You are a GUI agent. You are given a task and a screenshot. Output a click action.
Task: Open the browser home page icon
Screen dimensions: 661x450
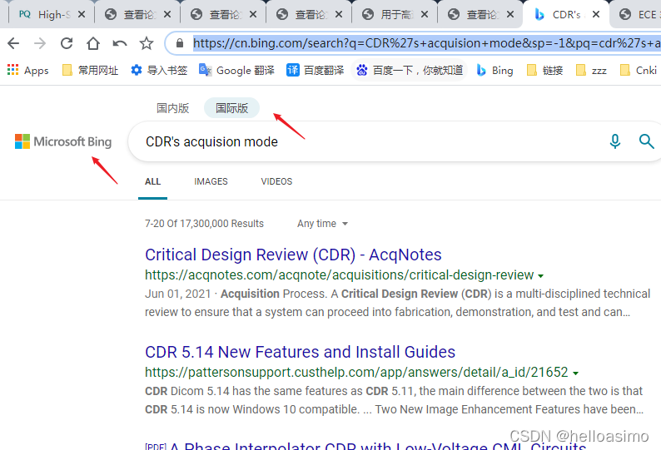tap(92, 43)
